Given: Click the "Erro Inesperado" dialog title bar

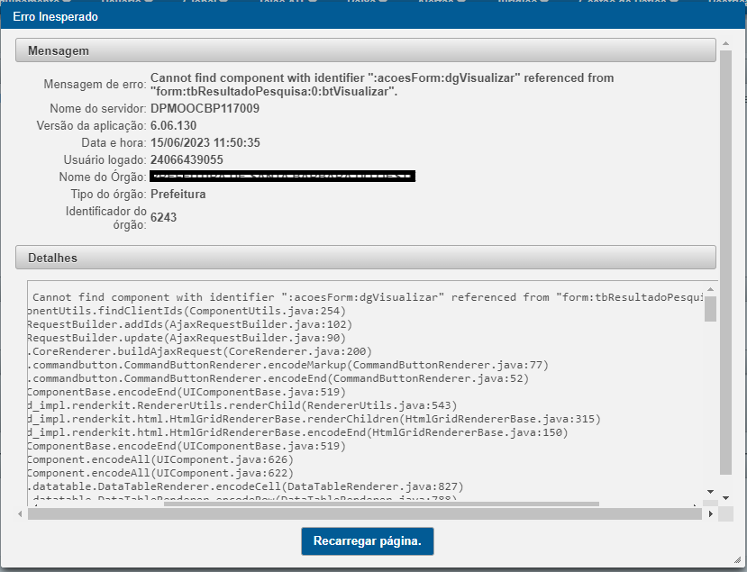Looking at the screenshot, I should click(373, 17).
